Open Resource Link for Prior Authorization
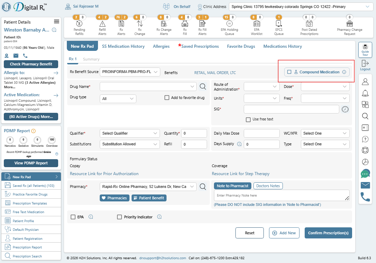Viewport: 376px width, 263px height. pyautogui.click(x=104, y=174)
